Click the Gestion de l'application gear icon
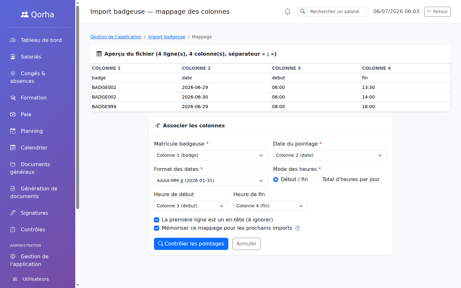 [x=13, y=256]
